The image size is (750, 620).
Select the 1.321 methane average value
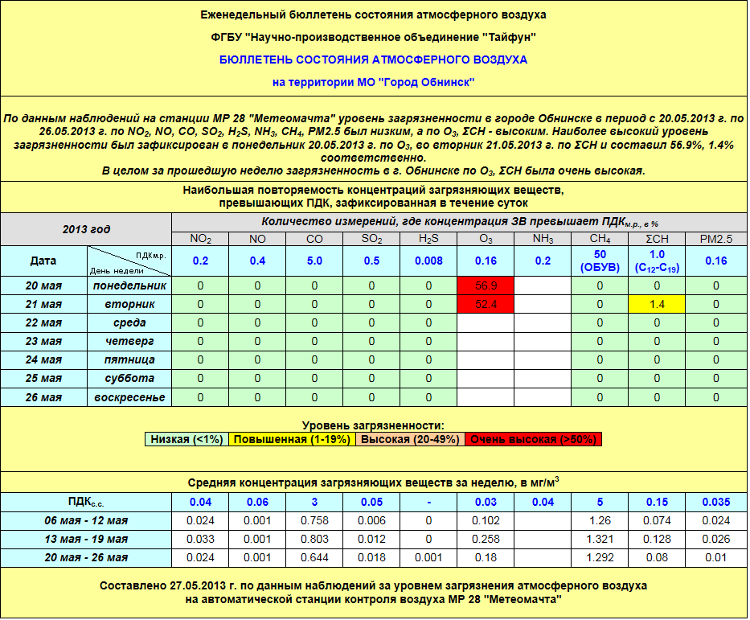[600, 539]
